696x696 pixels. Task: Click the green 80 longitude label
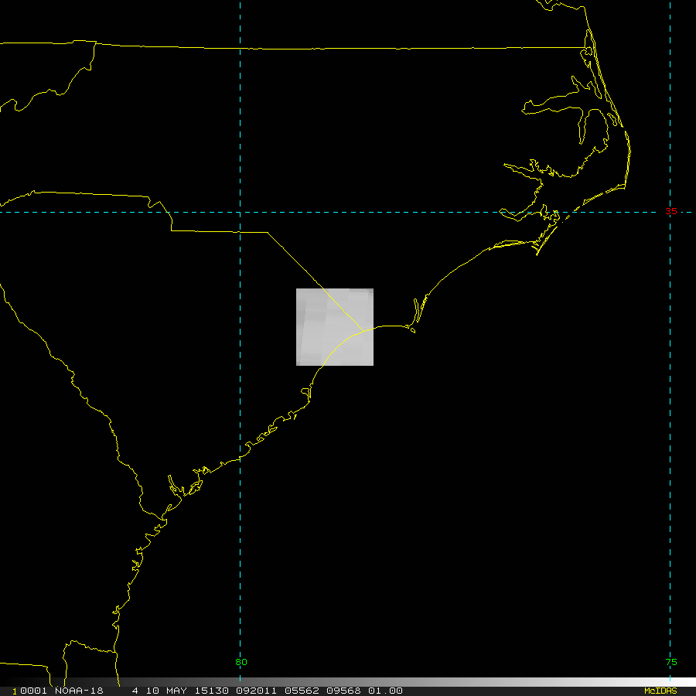click(241, 662)
